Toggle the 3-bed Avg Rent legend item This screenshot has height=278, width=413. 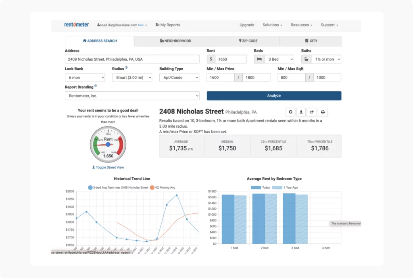(118, 187)
